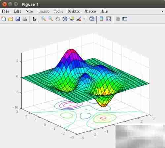Select the Pan hand tool
Screen dimensions: 165x148
pos(58,19)
